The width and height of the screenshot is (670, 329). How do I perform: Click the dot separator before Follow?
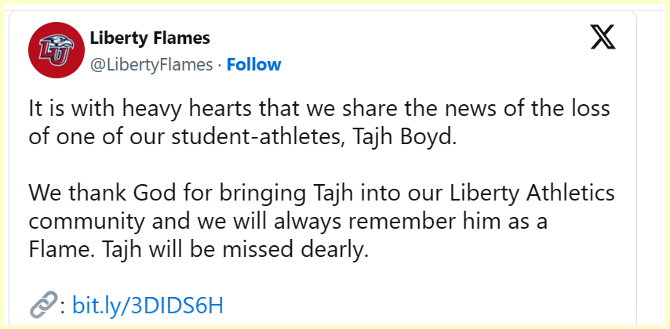pos(220,64)
